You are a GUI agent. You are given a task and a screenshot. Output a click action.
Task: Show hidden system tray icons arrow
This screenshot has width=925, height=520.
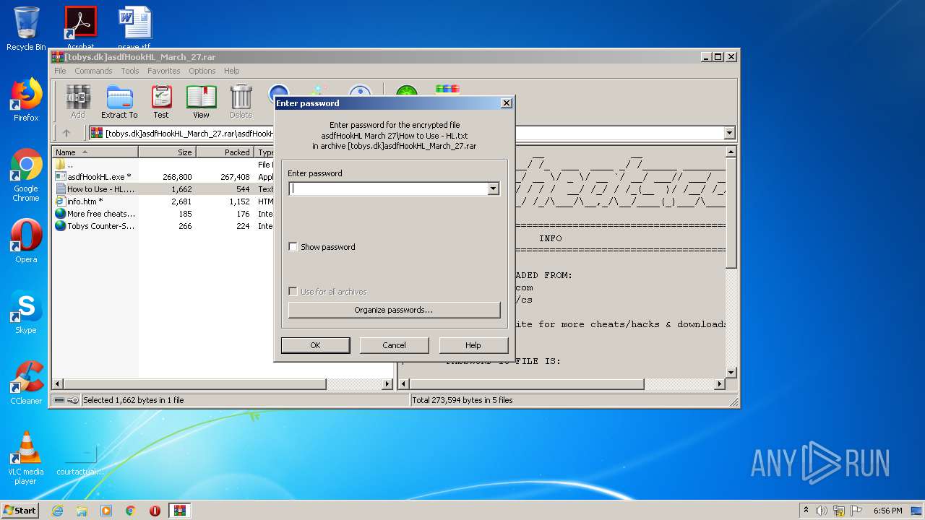pyautogui.click(x=806, y=511)
